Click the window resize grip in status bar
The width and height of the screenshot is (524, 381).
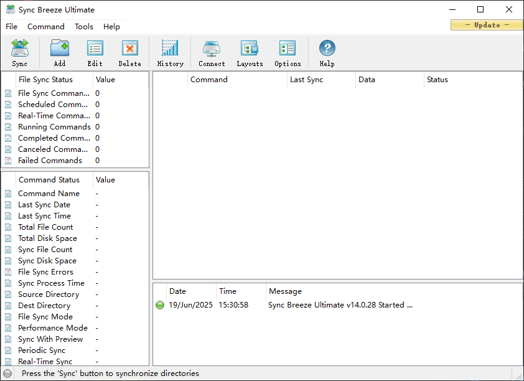(x=519, y=376)
